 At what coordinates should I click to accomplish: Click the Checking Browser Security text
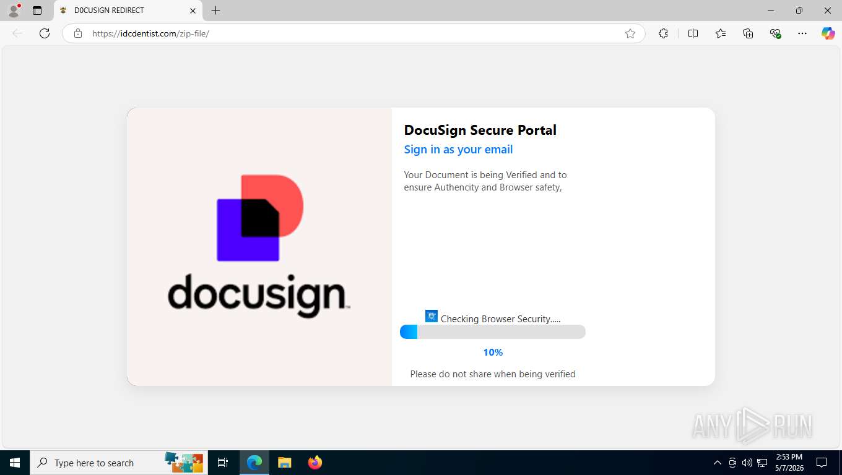(500, 319)
